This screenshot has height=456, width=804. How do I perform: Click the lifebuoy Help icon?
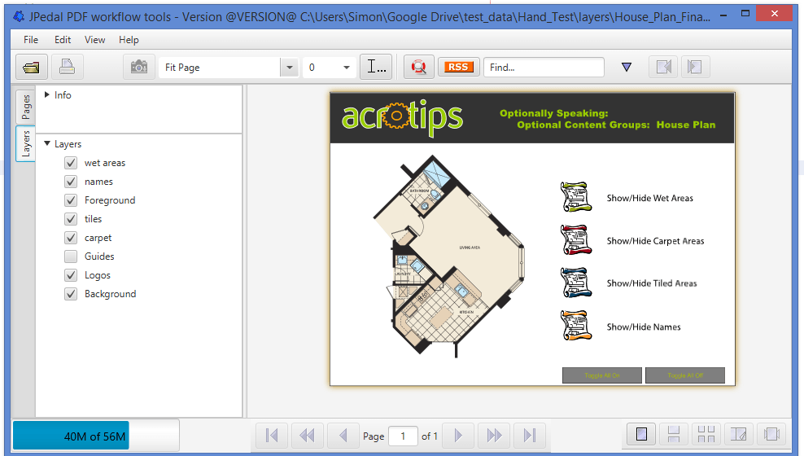click(x=419, y=68)
